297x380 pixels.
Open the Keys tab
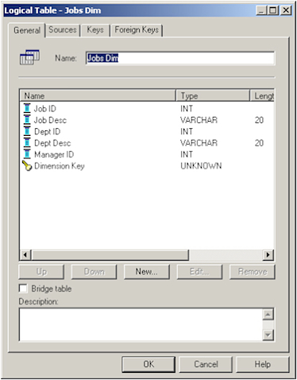point(95,30)
